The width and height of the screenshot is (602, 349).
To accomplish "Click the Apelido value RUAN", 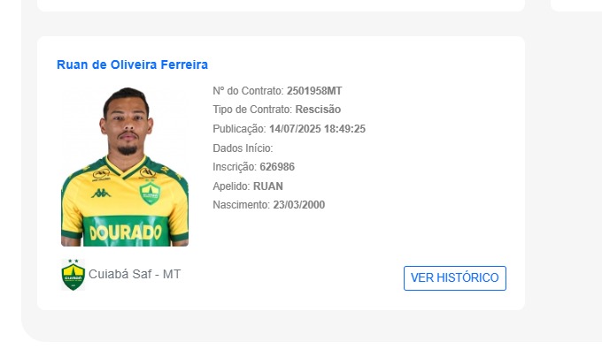I will (268, 186).
